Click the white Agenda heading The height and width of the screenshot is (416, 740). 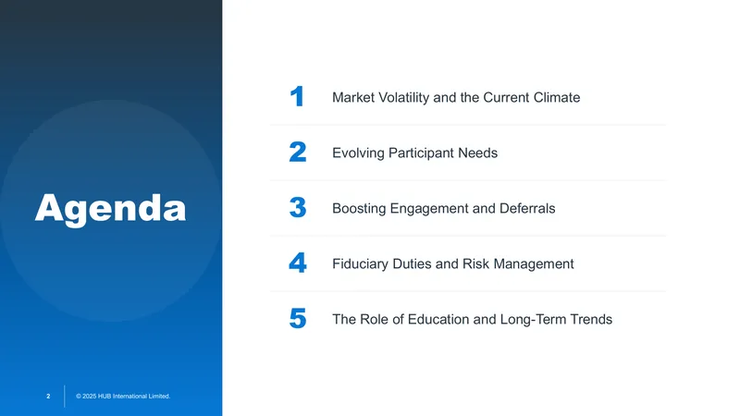click(110, 209)
